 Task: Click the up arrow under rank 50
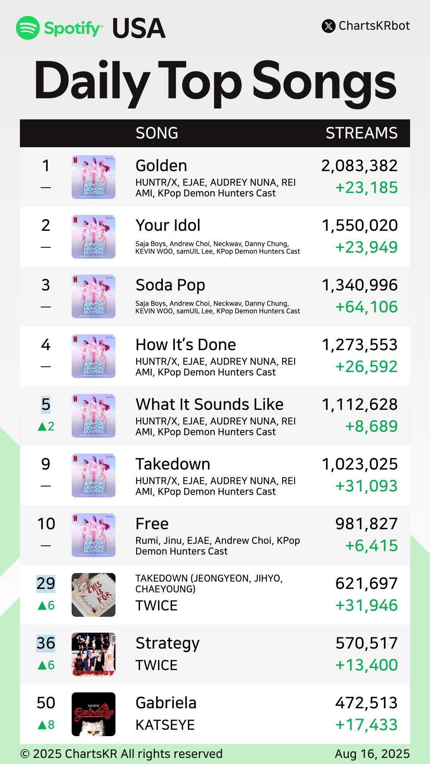coord(42,725)
